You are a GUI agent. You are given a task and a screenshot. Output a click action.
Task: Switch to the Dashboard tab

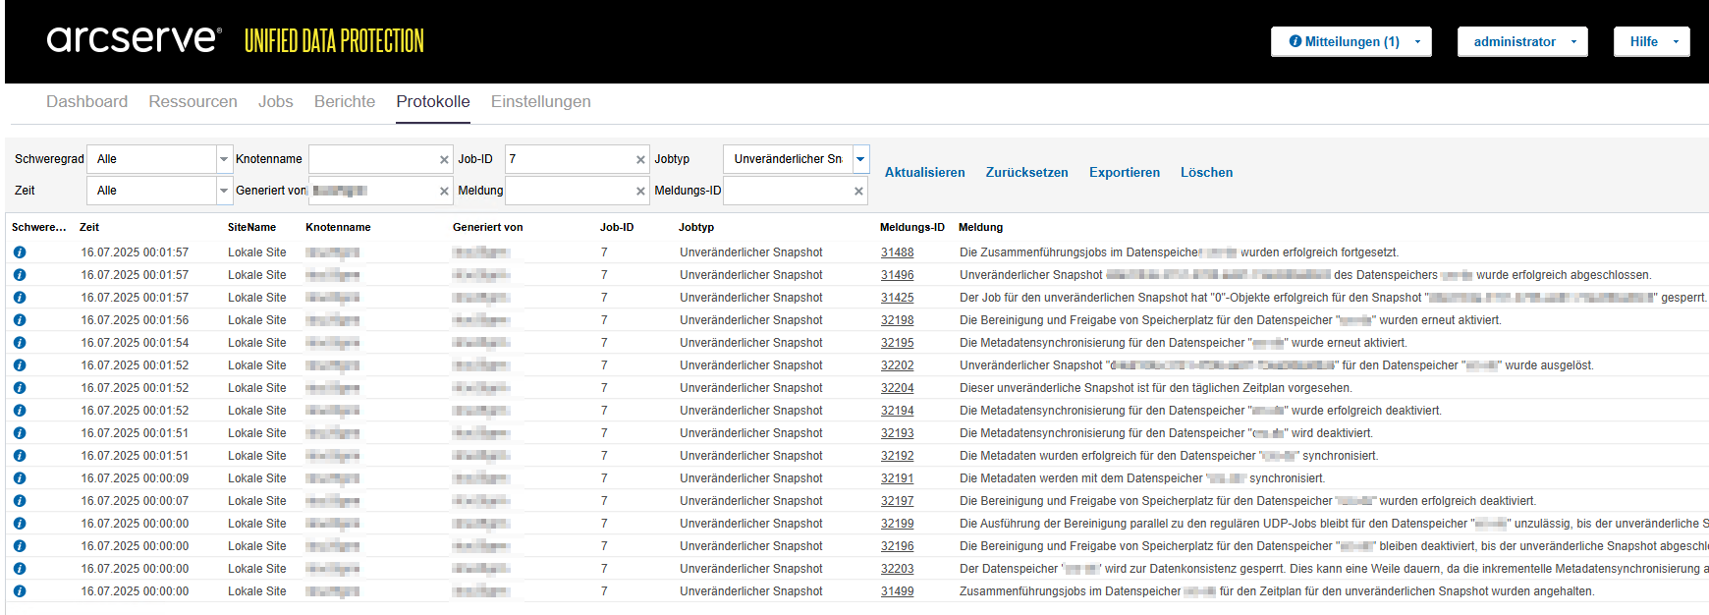(x=86, y=101)
